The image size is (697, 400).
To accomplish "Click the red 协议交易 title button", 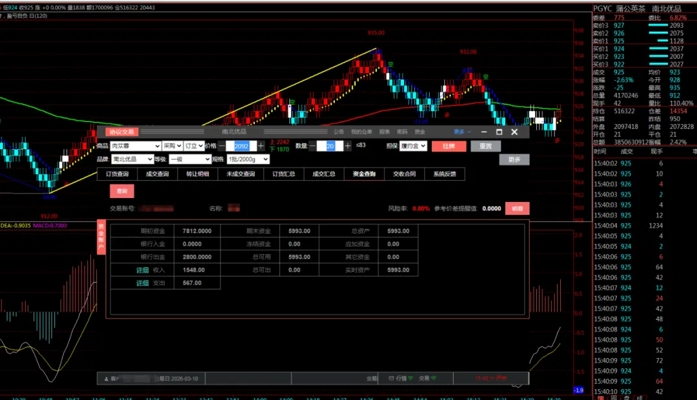I will pos(122,132).
